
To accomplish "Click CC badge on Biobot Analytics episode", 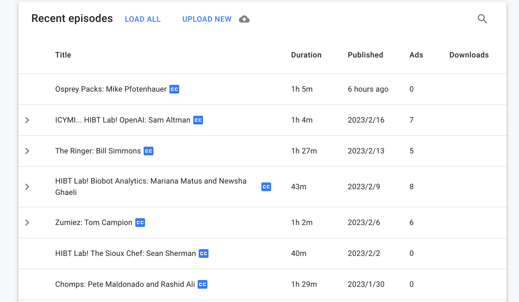I will click(266, 187).
